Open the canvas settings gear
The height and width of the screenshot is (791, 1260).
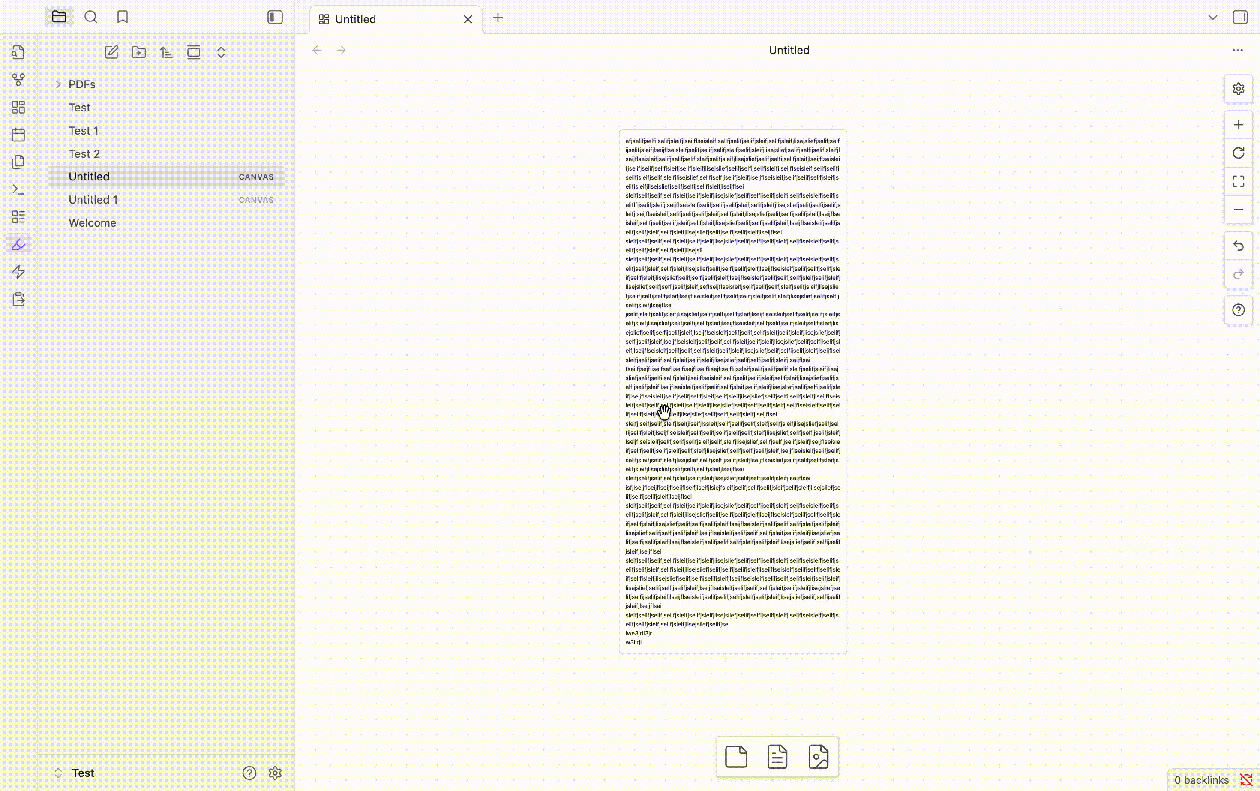(1238, 88)
